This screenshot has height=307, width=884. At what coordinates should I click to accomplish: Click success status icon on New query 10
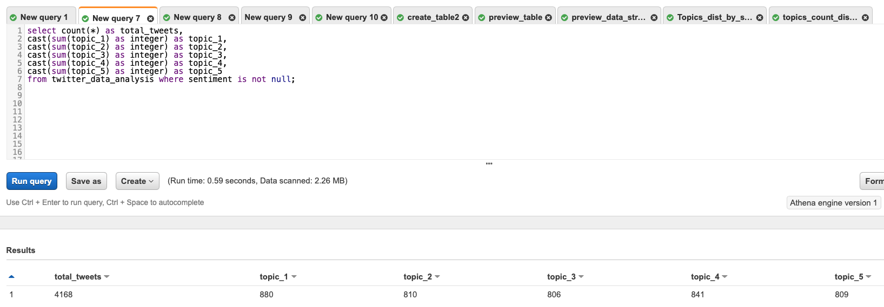click(x=319, y=18)
